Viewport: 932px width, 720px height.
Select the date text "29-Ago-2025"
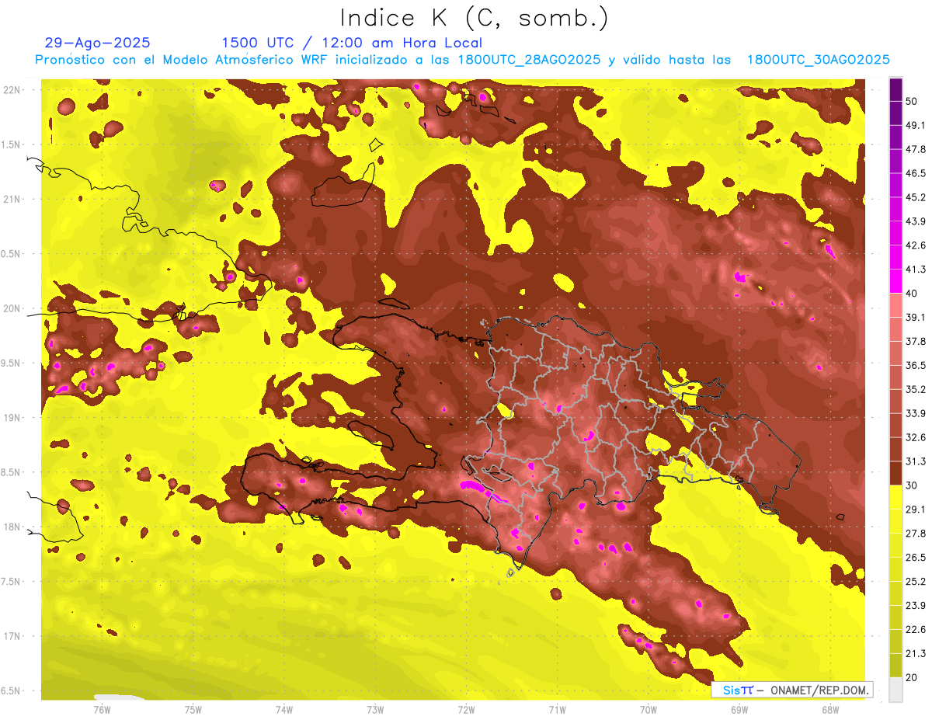(x=98, y=43)
